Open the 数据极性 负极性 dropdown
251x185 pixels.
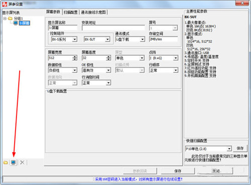point(75,70)
